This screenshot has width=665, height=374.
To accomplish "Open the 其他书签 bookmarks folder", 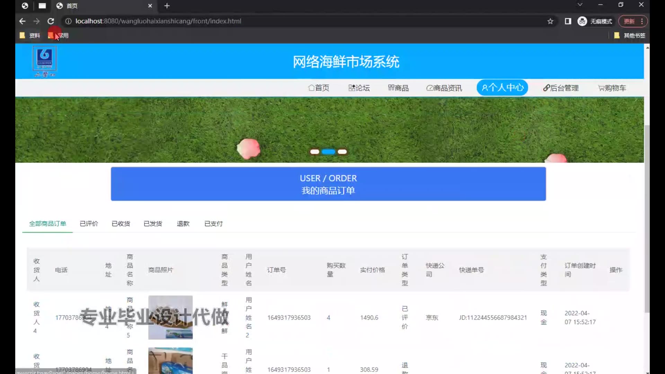I will coord(630,35).
